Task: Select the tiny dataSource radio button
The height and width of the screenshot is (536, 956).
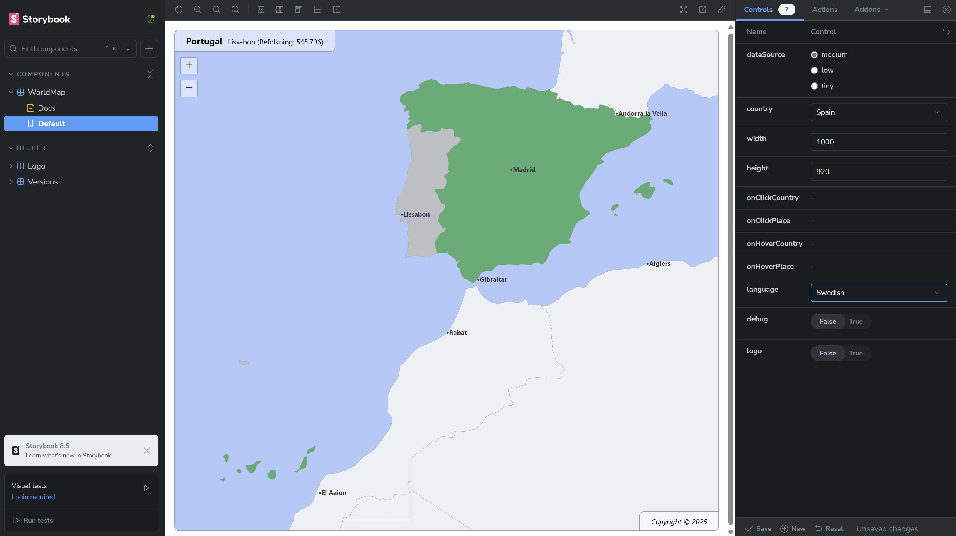Action: [814, 86]
